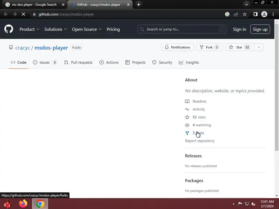The image size is (279, 209).
Task: Click the search magnifier icon
Action: pos(142,29)
